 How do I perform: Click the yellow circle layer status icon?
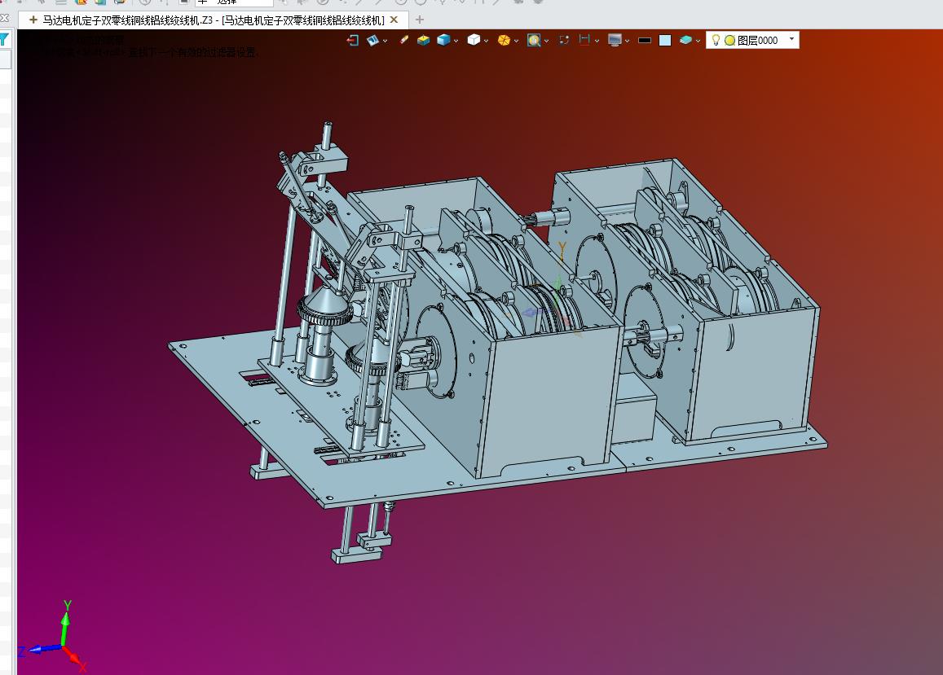tap(729, 40)
